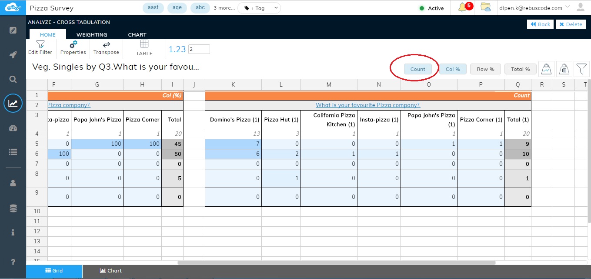Click the total cell showing 45
591x279 pixels.
pyautogui.click(x=172, y=144)
